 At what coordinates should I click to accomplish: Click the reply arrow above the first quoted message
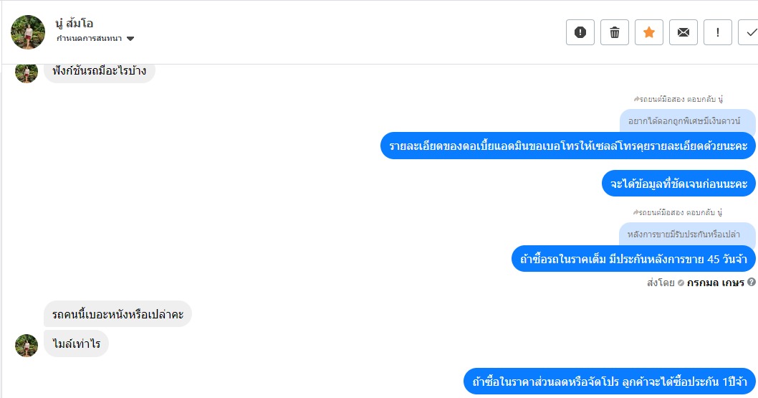tap(636, 98)
